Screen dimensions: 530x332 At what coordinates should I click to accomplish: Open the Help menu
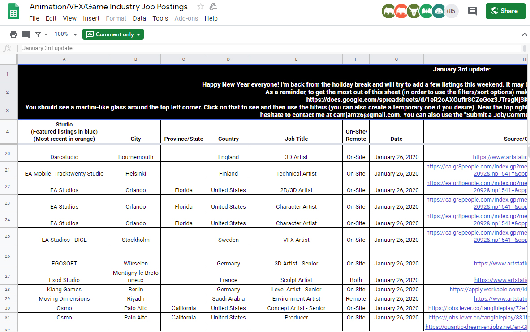[211, 18]
